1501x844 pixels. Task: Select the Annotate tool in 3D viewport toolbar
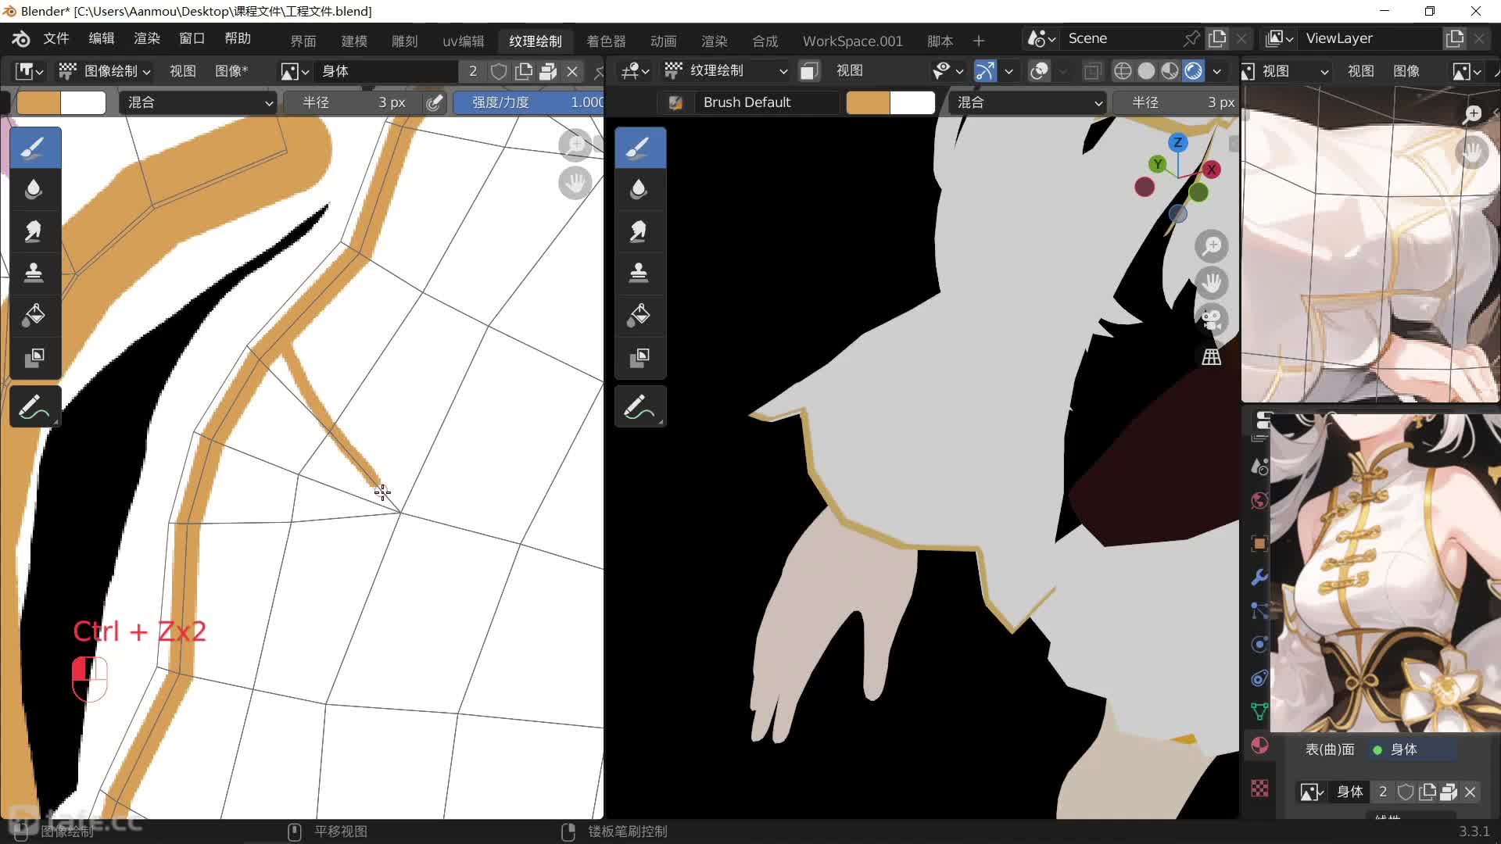pyautogui.click(x=639, y=406)
